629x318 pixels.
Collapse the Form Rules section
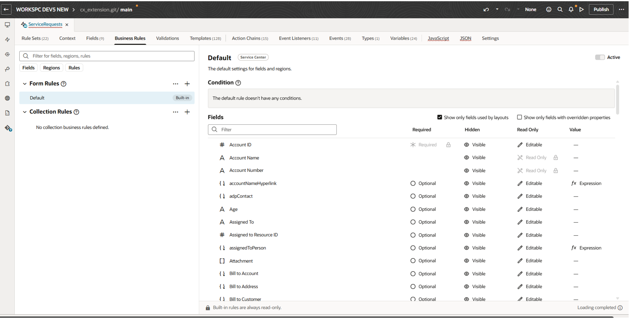click(x=25, y=83)
